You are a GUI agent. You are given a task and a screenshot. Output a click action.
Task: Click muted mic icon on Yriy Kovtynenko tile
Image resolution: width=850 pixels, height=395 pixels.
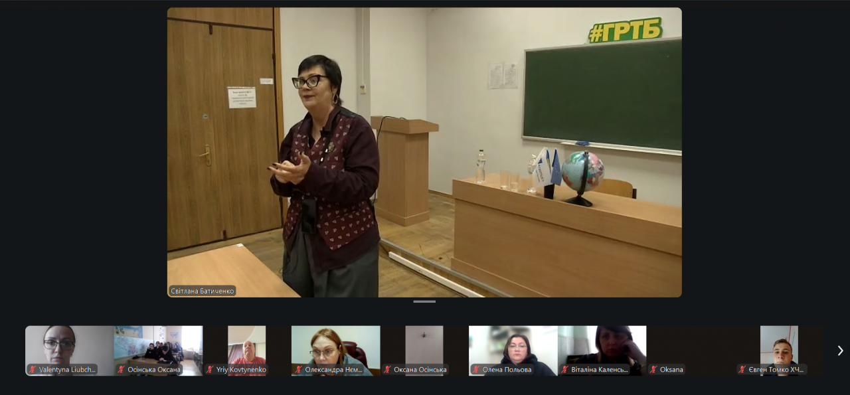pyautogui.click(x=210, y=370)
